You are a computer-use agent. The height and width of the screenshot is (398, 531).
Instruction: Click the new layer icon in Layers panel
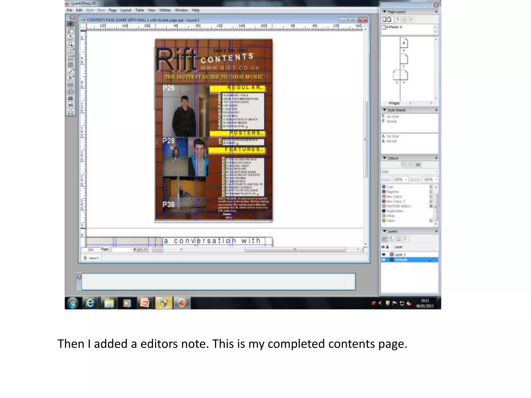tap(385, 239)
